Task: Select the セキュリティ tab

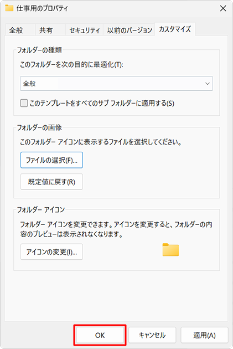Action: [85, 30]
